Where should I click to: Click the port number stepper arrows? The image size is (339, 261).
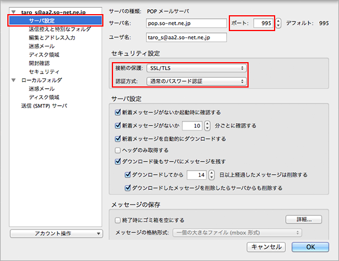point(279,24)
